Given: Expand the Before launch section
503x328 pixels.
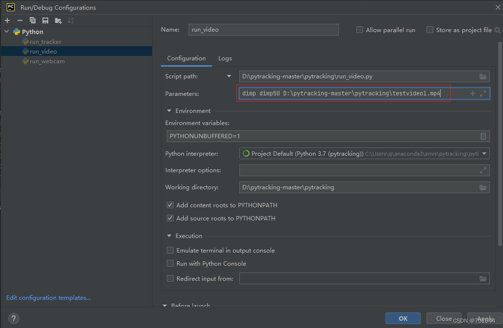Looking at the screenshot, I should (x=165, y=305).
